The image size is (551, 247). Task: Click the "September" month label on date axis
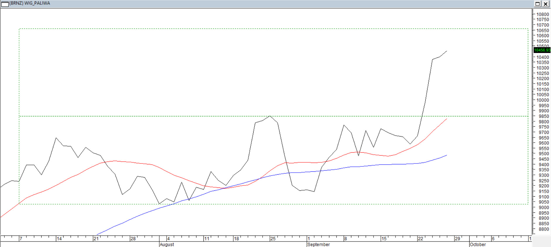(x=319, y=244)
